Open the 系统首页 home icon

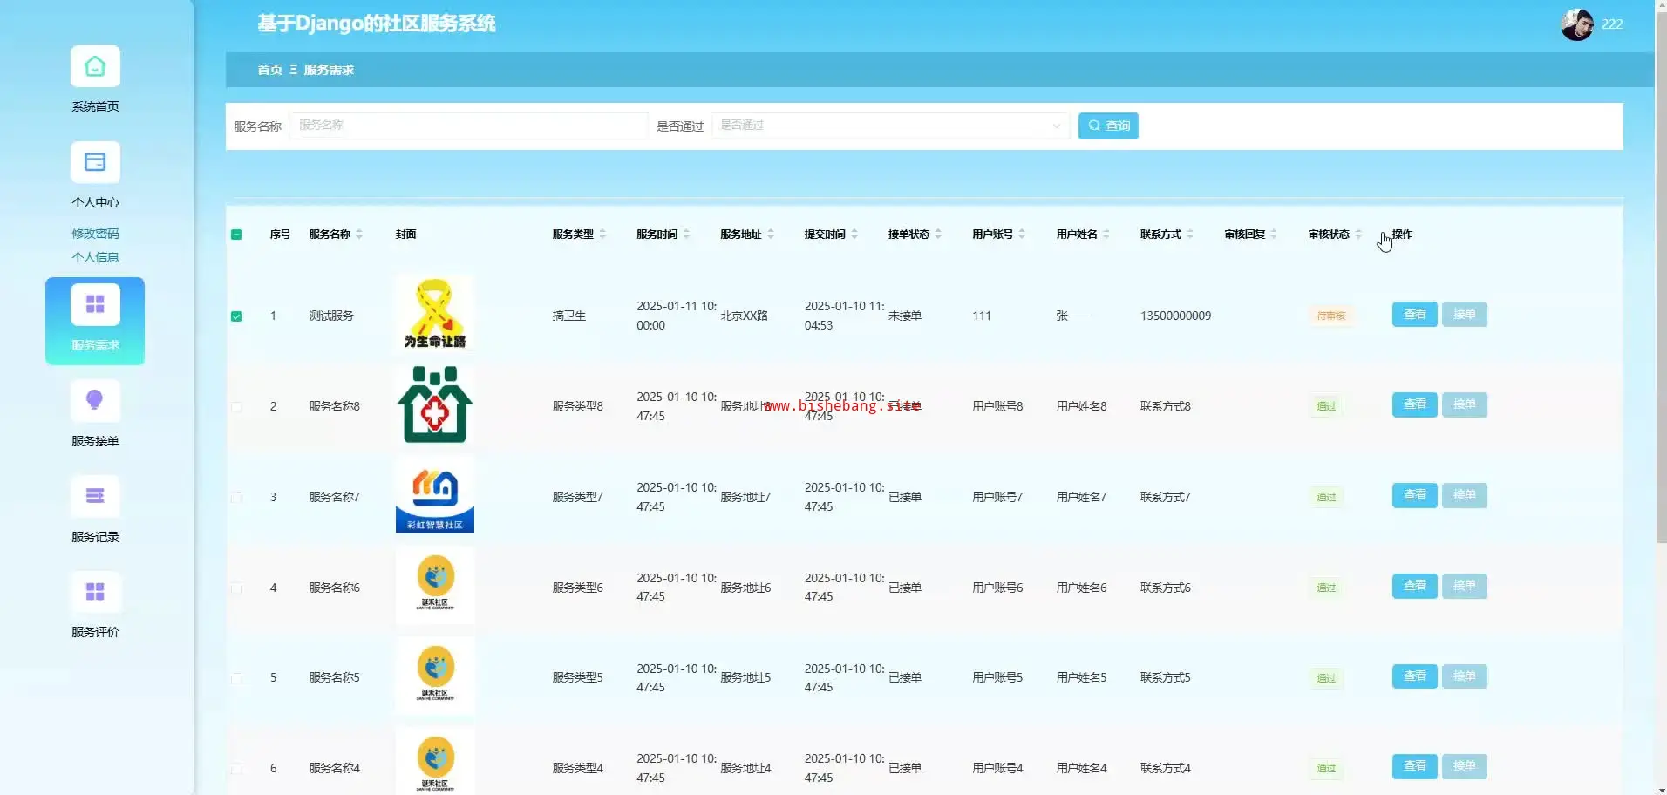pos(95,67)
